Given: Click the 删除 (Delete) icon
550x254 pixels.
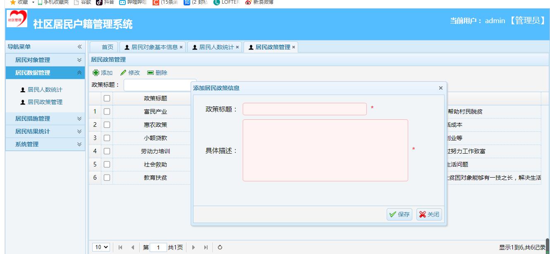Looking at the screenshot, I should tap(151, 73).
